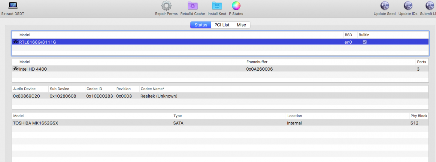This screenshot has width=436, height=162.
Task: Select the Status tab
Action: click(x=201, y=25)
